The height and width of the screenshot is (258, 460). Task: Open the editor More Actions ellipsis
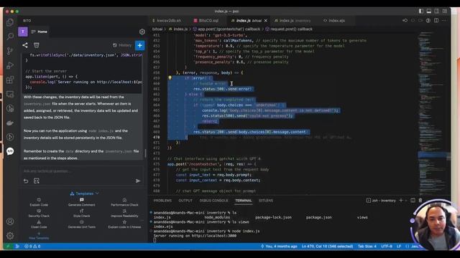(x=444, y=21)
